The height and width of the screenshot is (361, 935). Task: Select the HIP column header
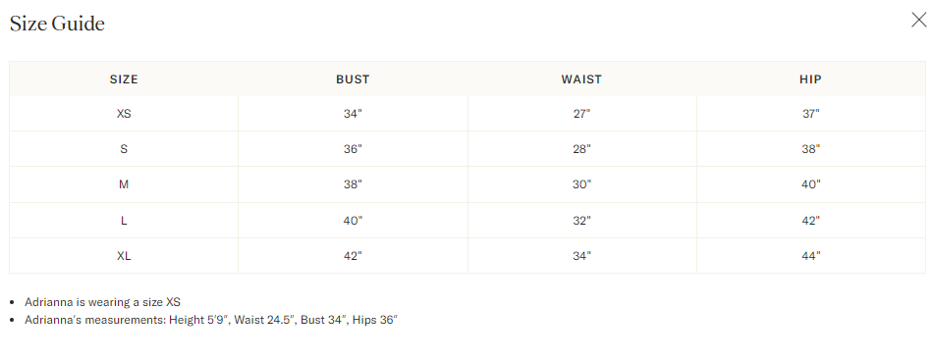[x=810, y=79]
